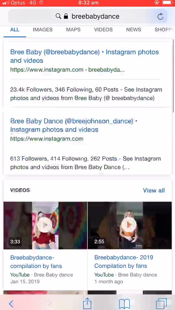Open the tabs overview icon
Image resolution: width=175 pixels, height=310 pixels.
(161, 304)
